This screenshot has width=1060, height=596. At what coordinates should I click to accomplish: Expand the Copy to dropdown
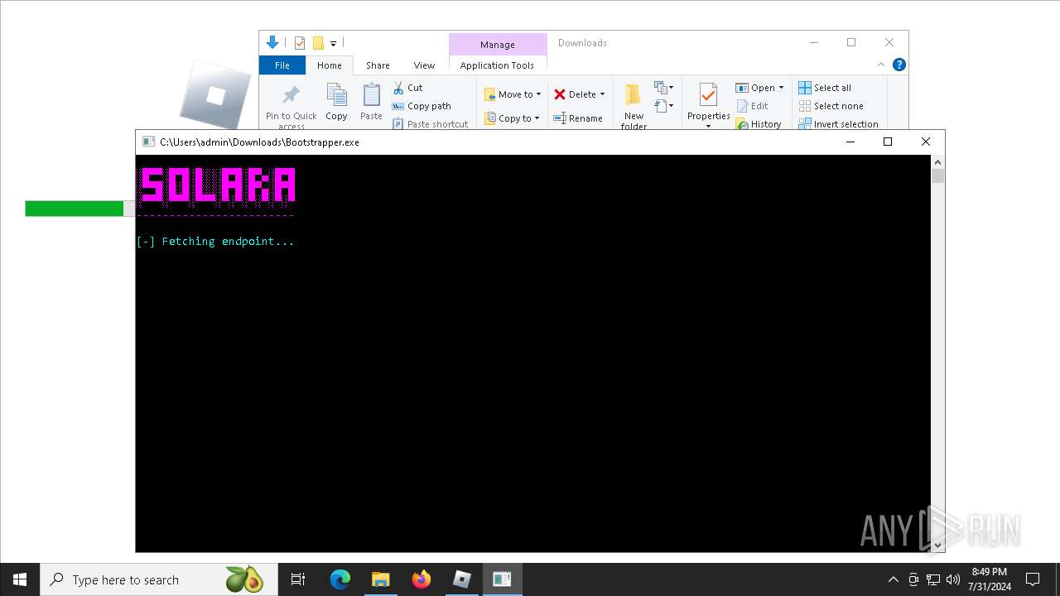click(x=537, y=118)
